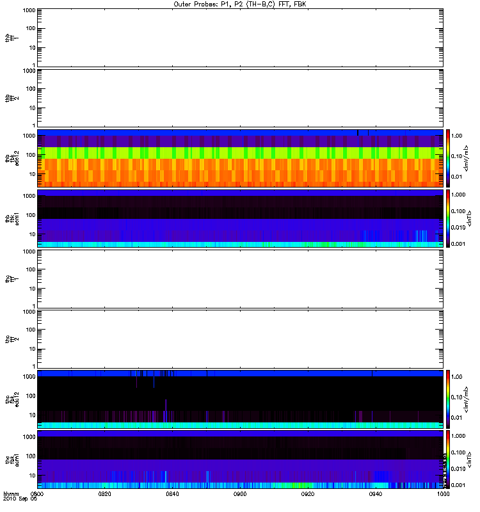
Task: Click the '0.10' tick on thc edc12 color bar
Action: [x=456, y=397]
